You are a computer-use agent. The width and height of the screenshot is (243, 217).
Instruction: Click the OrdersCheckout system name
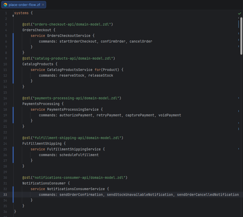[37, 30]
